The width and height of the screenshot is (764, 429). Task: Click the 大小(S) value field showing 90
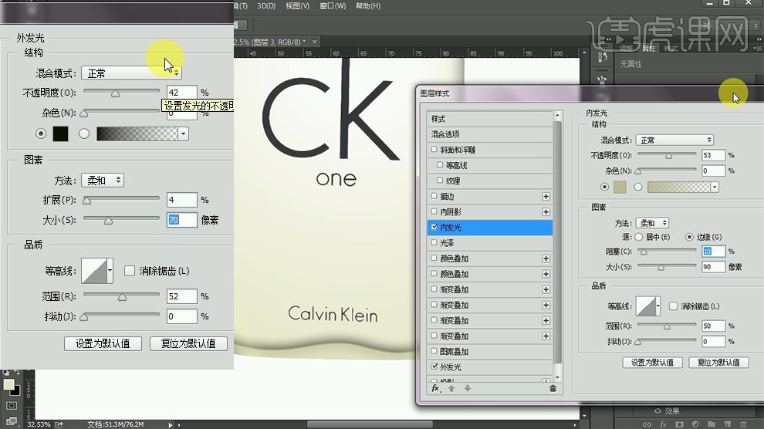[x=713, y=267]
